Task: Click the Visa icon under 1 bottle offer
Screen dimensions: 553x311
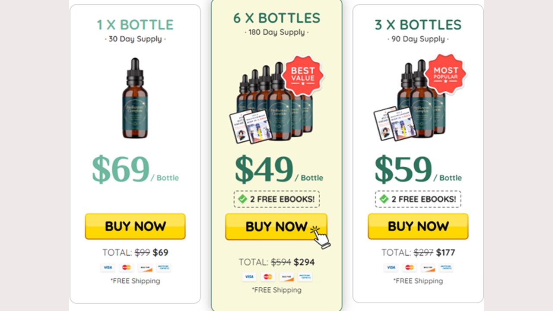Action: click(108, 267)
